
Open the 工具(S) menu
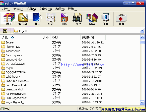coord(31,9)
